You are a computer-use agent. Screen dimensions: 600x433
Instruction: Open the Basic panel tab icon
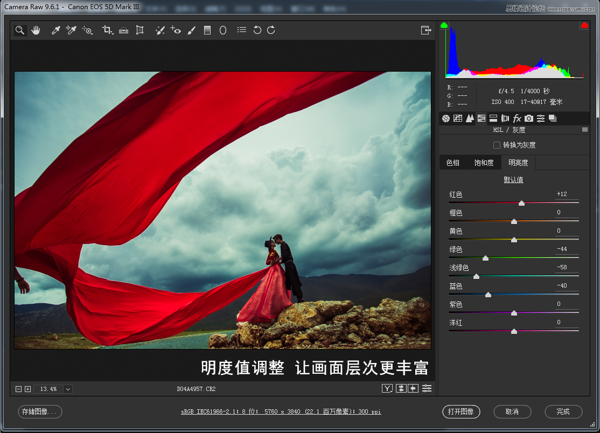coord(446,118)
